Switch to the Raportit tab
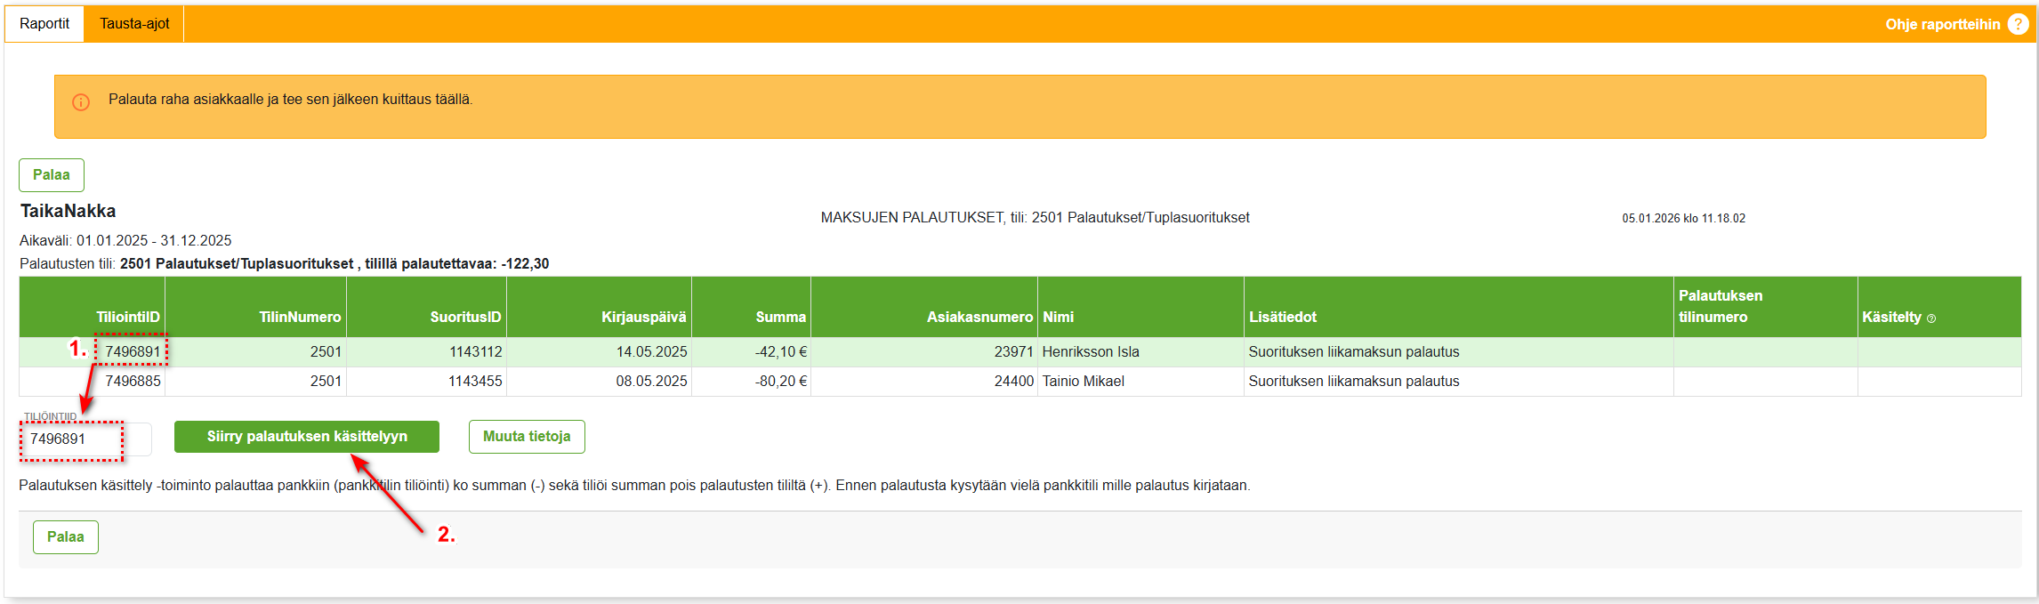Viewport: 2039px width, 604px height. coord(44,24)
